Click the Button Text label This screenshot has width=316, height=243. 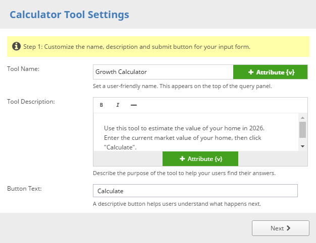point(25,189)
